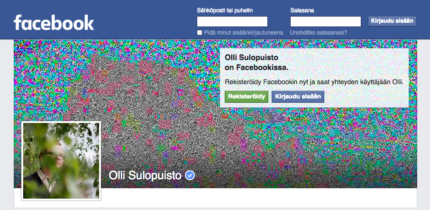430x210 pixels.
Task: Click the "Salasana" label above the password field
Action: (x=302, y=10)
